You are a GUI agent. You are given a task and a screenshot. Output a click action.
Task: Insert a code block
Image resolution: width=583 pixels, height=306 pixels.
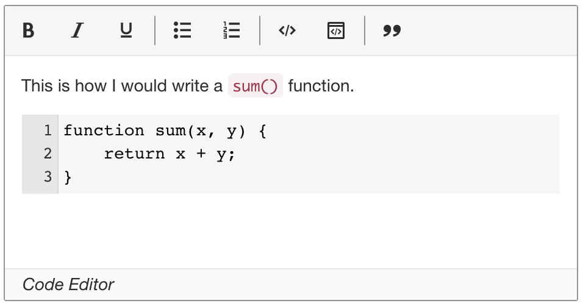(336, 30)
